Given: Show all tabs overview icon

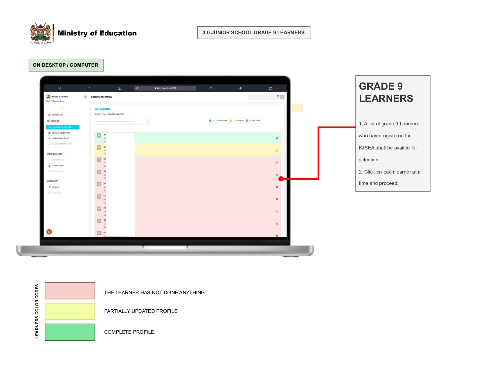Looking at the screenshot, I should (x=270, y=88).
